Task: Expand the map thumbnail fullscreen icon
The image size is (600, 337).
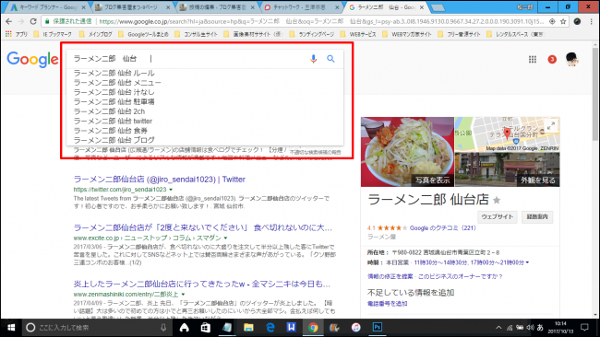Action: pyautogui.click(x=551, y=125)
